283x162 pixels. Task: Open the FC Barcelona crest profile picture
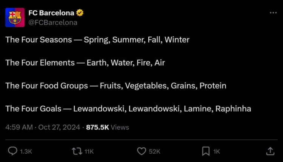(x=15, y=17)
